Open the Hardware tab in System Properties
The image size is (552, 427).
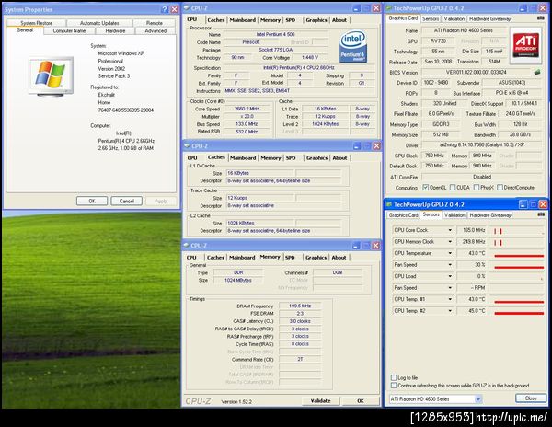pos(115,31)
